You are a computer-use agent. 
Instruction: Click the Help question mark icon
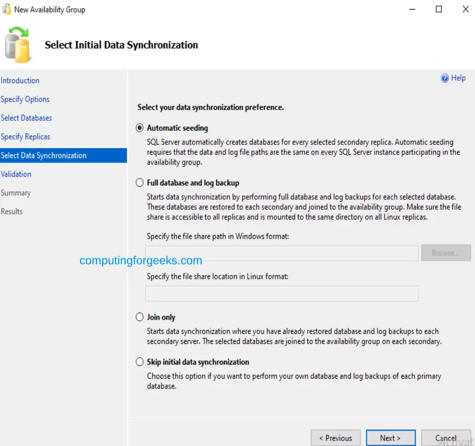coord(444,78)
